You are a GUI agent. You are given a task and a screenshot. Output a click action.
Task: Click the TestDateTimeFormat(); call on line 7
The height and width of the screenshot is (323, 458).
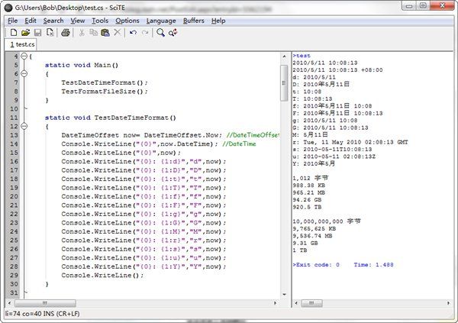coord(105,82)
